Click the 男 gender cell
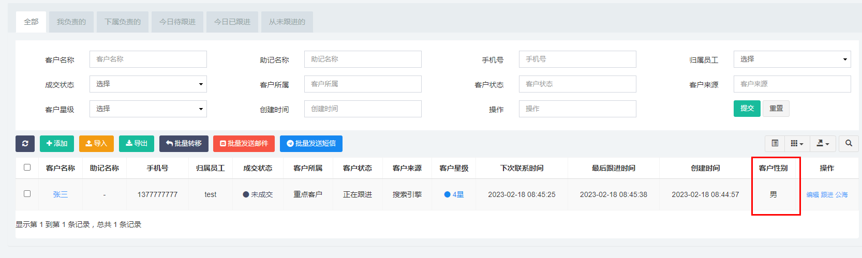 [x=773, y=194]
